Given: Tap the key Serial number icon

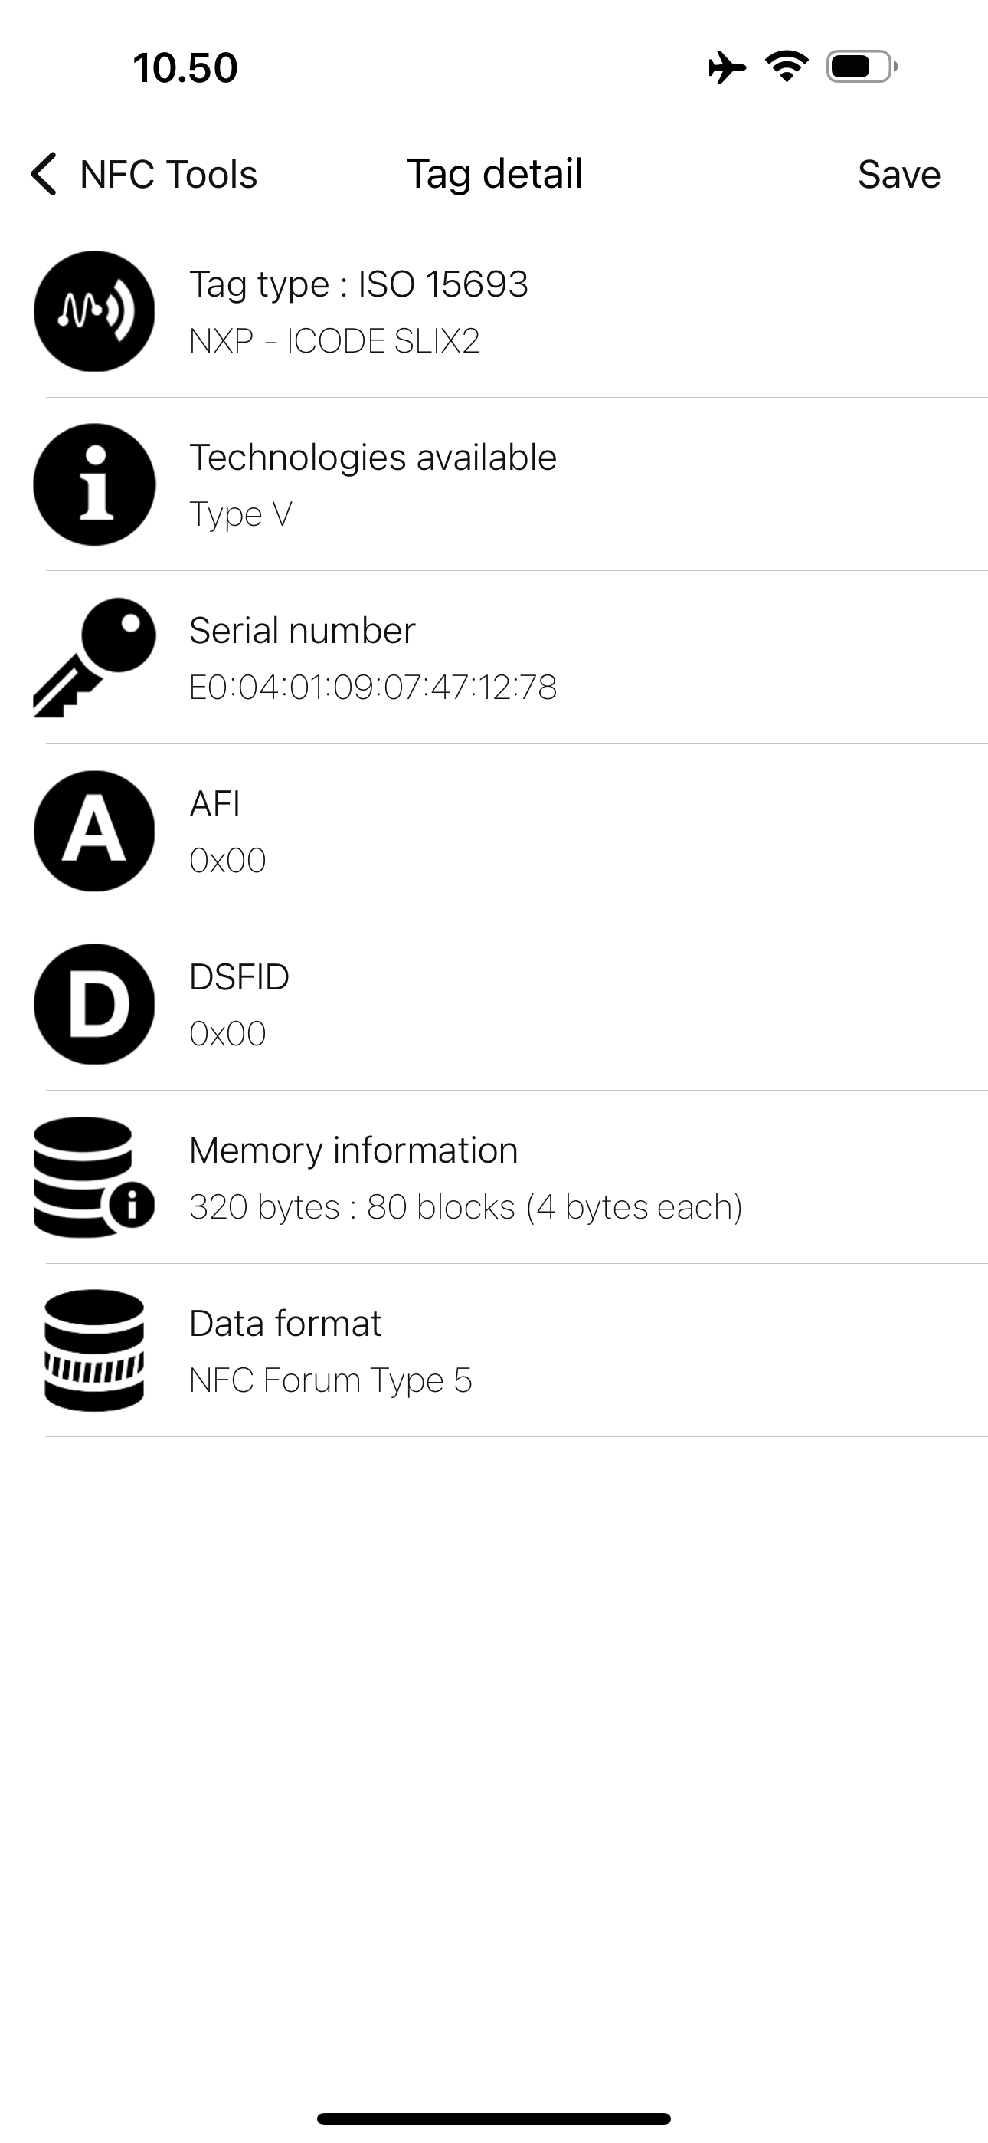Looking at the screenshot, I should coord(94,657).
